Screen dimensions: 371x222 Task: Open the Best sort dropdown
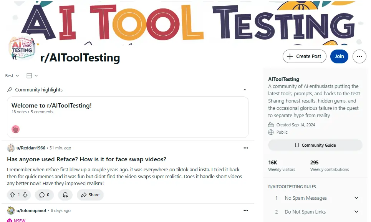[12, 76]
